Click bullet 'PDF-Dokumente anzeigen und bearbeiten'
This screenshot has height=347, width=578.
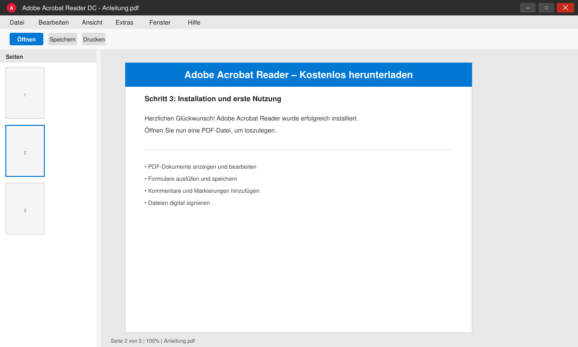[x=200, y=167]
